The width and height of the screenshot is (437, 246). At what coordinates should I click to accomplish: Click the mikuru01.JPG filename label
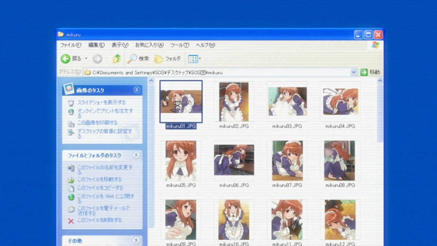pos(181,126)
